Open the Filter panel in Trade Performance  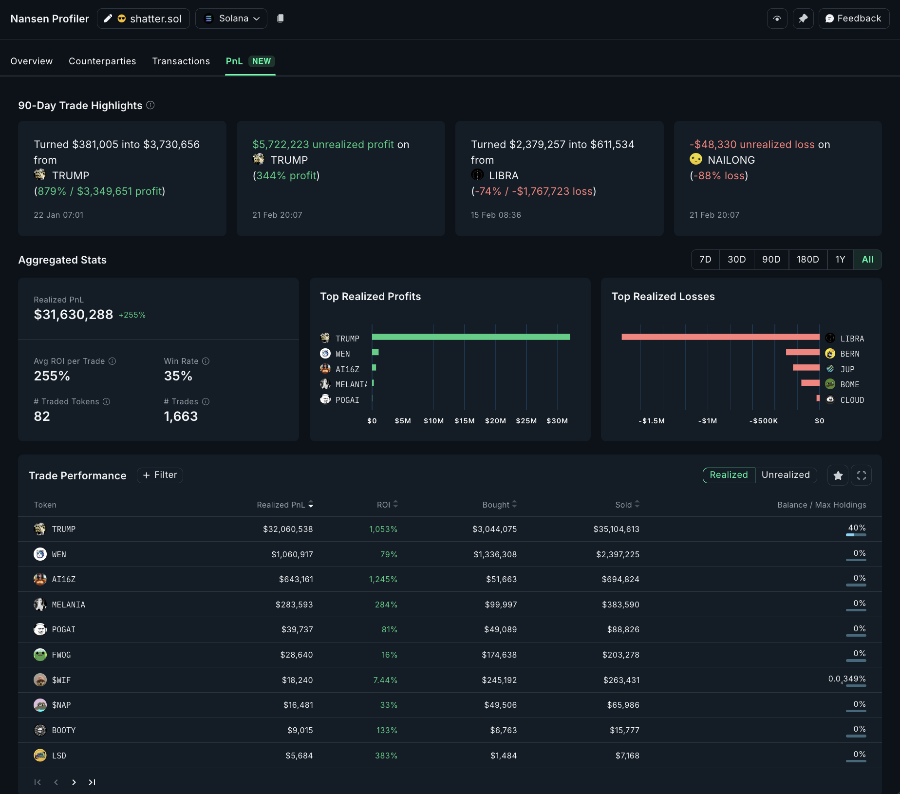pyautogui.click(x=160, y=475)
